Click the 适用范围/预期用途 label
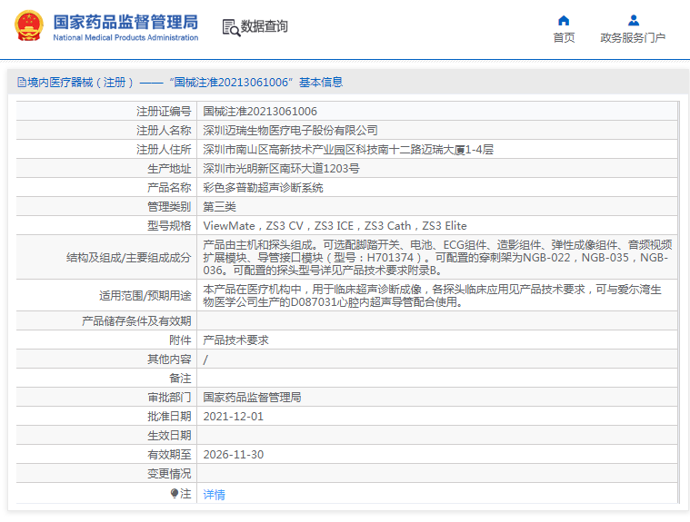690x522 pixels. pos(145,296)
